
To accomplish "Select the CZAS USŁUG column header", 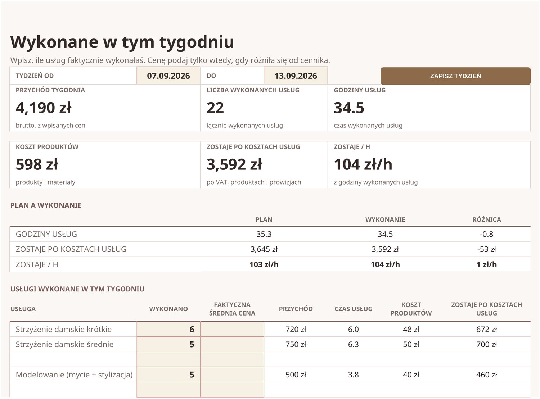I will 354,309.
